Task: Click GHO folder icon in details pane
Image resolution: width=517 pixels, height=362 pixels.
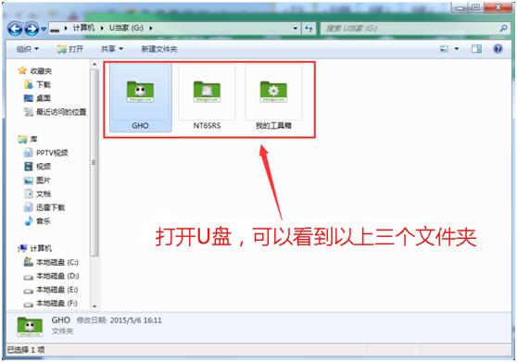Action: coord(30,327)
